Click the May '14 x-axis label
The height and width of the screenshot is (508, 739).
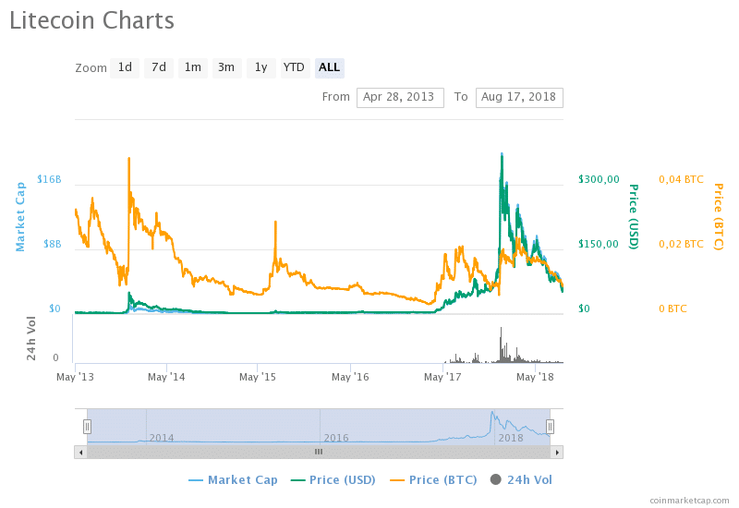pyautogui.click(x=166, y=377)
